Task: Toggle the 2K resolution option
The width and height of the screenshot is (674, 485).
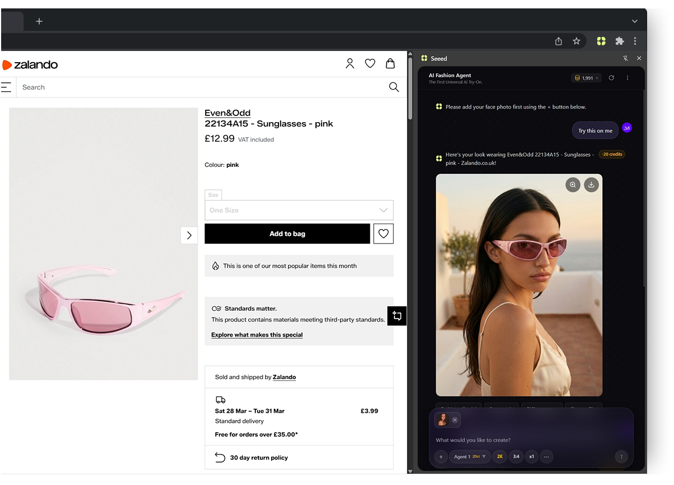Action: (500, 456)
